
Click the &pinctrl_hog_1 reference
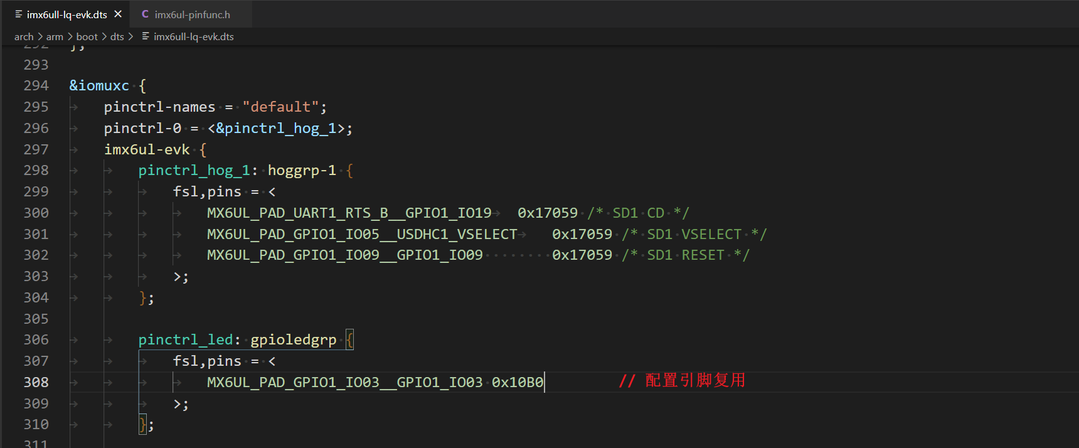(x=276, y=128)
